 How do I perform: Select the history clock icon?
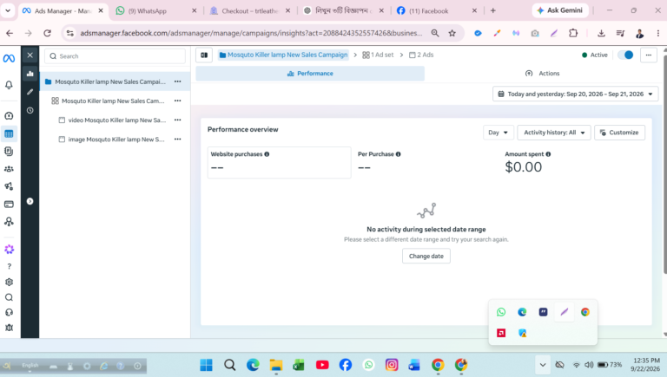click(30, 110)
